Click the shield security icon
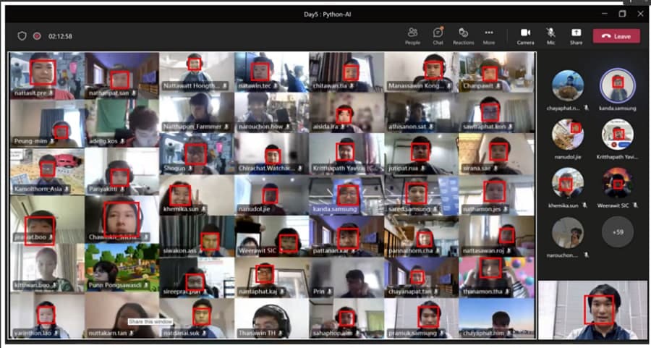The image size is (651, 348). point(22,35)
